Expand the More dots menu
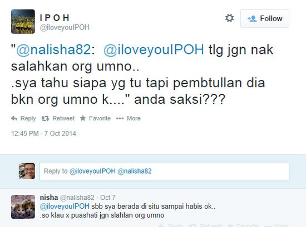 120,118
